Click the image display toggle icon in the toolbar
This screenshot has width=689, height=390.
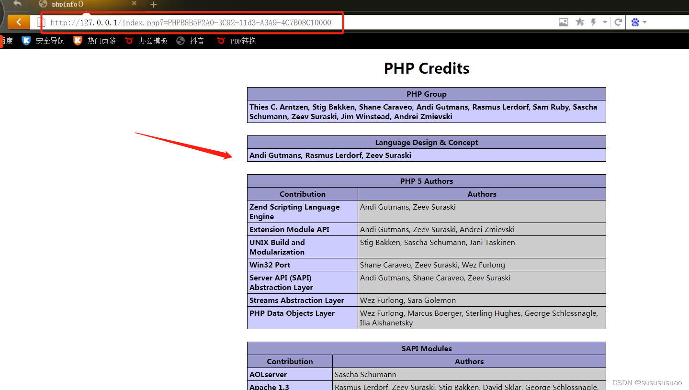point(563,22)
